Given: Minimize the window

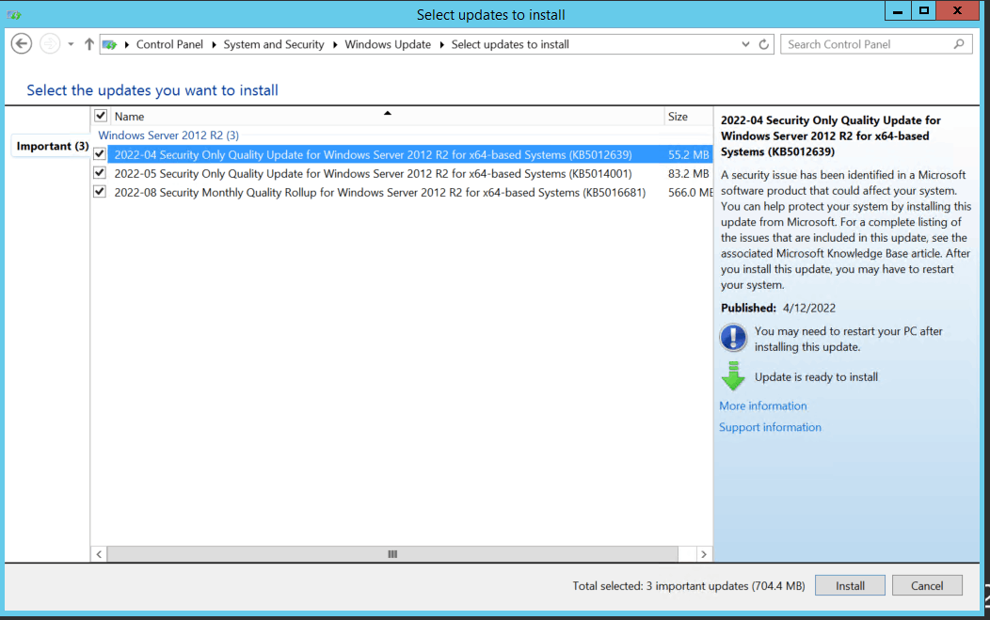Looking at the screenshot, I should (898, 10).
